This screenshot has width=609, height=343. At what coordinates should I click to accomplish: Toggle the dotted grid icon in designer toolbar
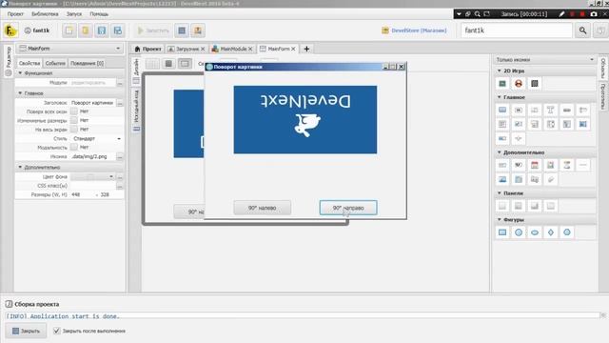click(x=152, y=64)
